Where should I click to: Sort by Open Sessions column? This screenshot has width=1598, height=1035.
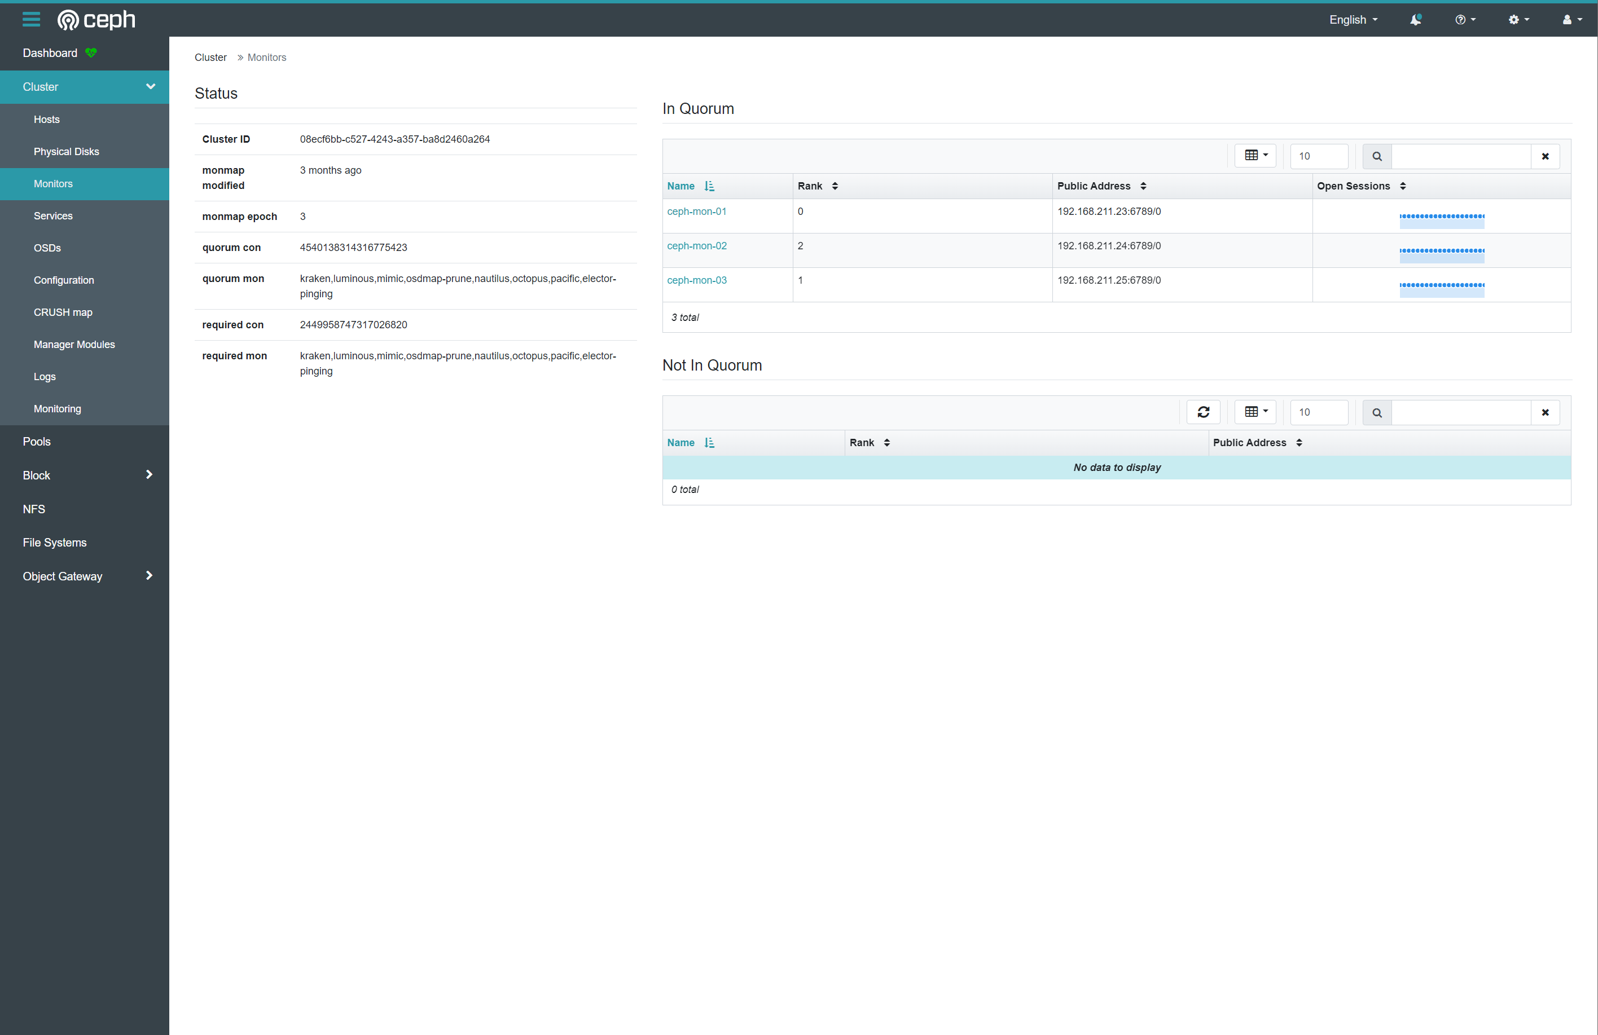(1361, 186)
